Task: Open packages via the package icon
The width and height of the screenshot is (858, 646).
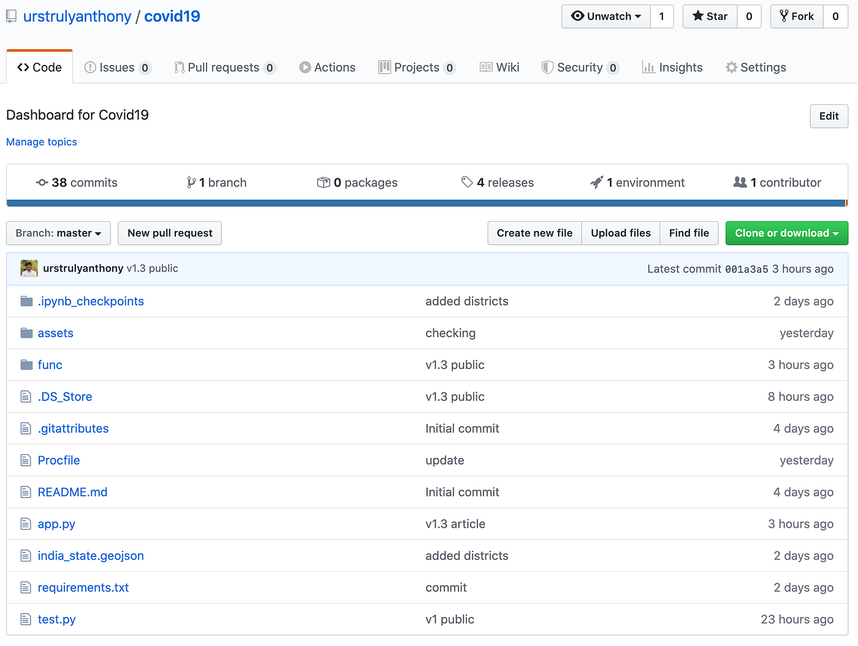Action: pyautogui.click(x=324, y=182)
